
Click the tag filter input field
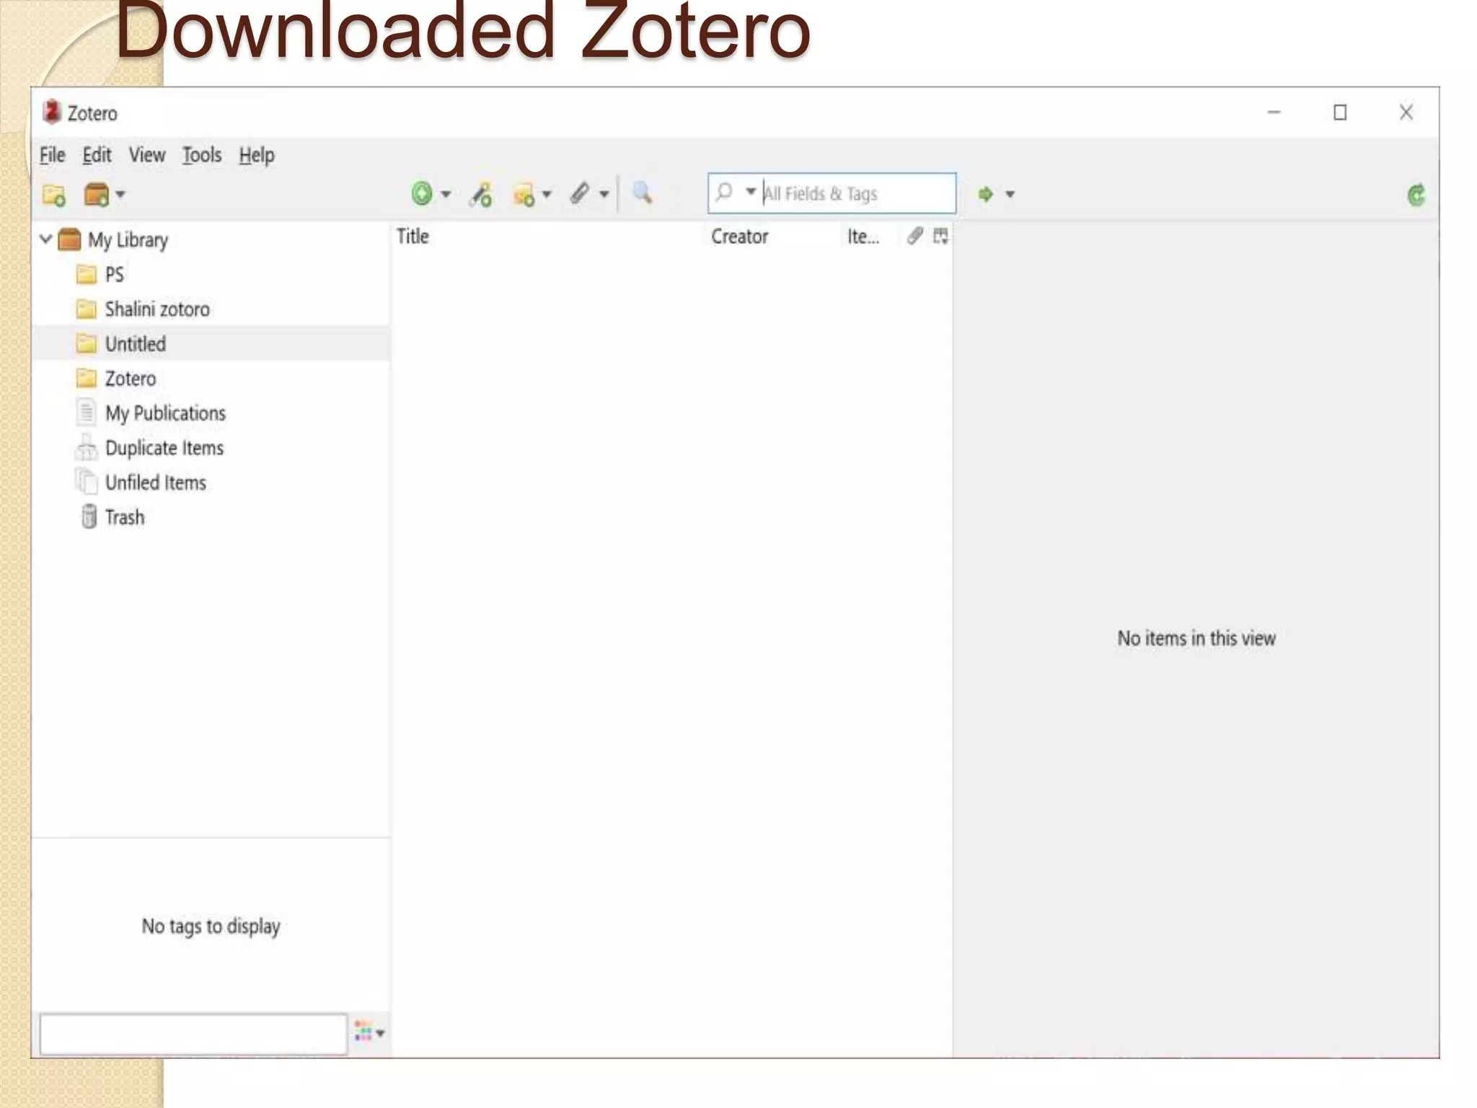[x=193, y=1034]
